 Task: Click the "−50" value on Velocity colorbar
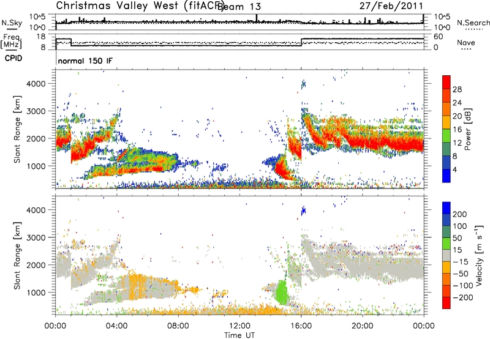point(461,274)
